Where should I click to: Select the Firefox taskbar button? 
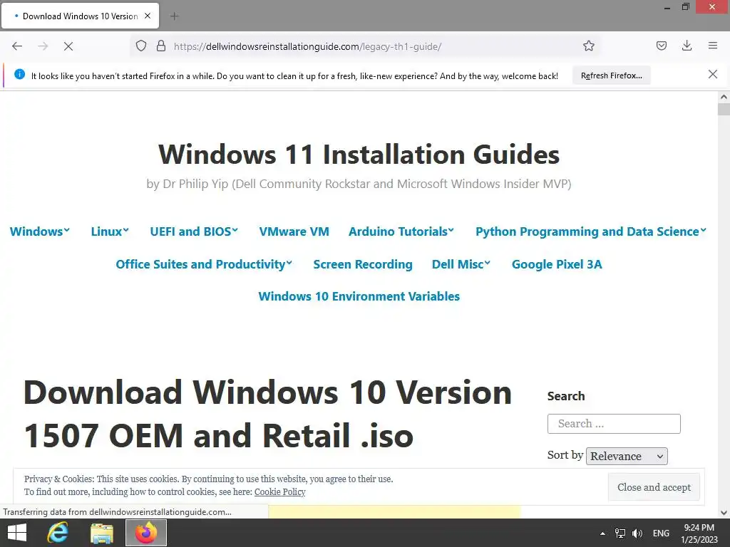146,533
